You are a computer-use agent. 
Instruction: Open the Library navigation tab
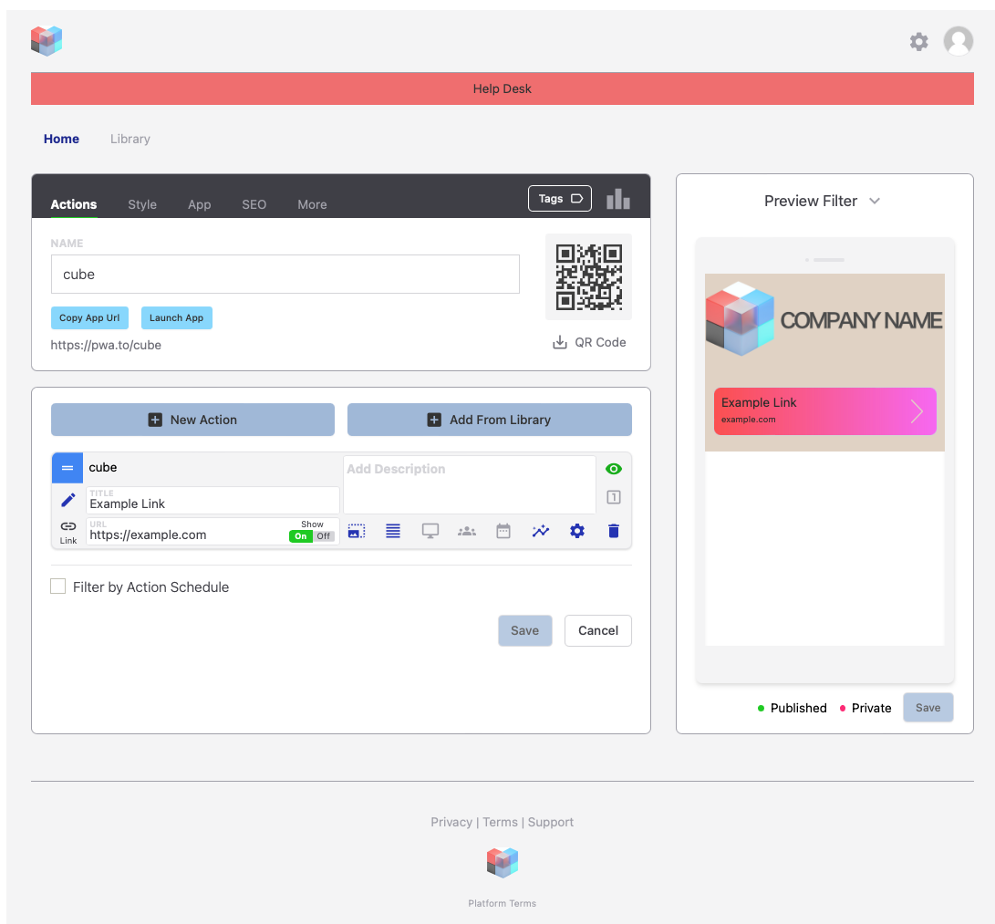(x=130, y=139)
